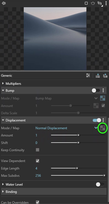Open the Bump Map mode dropdown
This screenshot has height=204, width=109.
click(96, 98)
